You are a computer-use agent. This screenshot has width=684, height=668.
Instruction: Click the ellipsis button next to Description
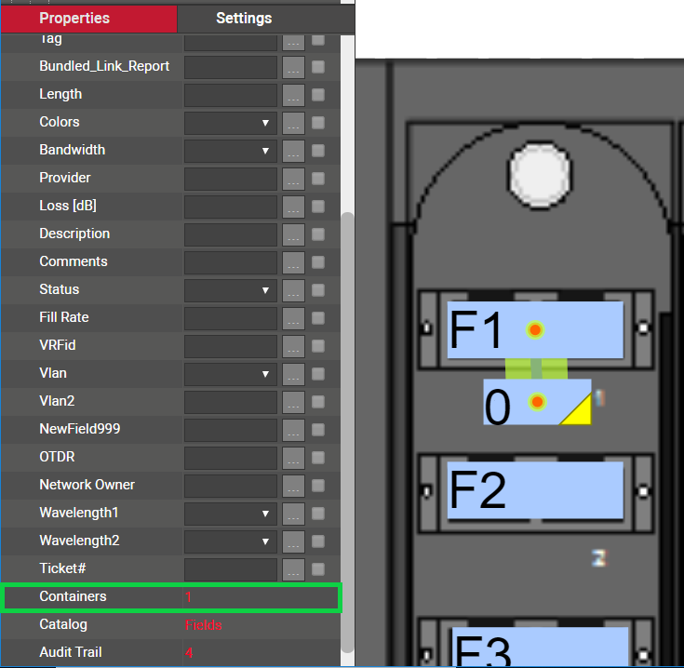[293, 234]
